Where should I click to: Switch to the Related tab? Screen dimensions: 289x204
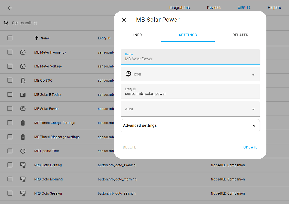click(x=240, y=35)
